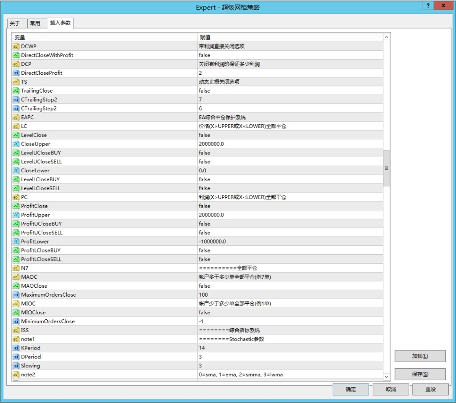Click the KPeriod integer type icon
This screenshot has height=403, width=456.
coord(16,348)
